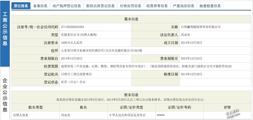Click the 住所 address value
The height and width of the screenshot is (120, 253).
click(x=102, y=51)
